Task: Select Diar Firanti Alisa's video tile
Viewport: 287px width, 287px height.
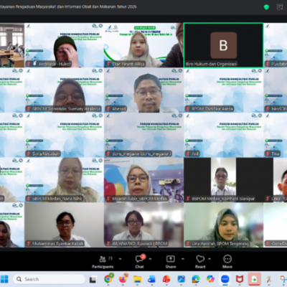Action: (143, 45)
